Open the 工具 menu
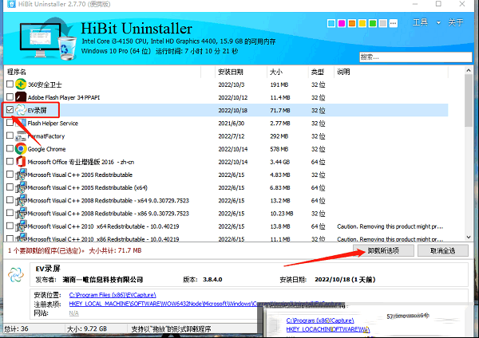Image resolution: width=479 pixels, height=338 pixels. [420, 22]
